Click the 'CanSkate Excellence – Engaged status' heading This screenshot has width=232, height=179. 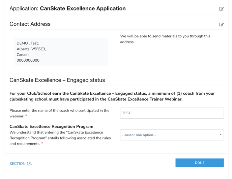point(57,80)
